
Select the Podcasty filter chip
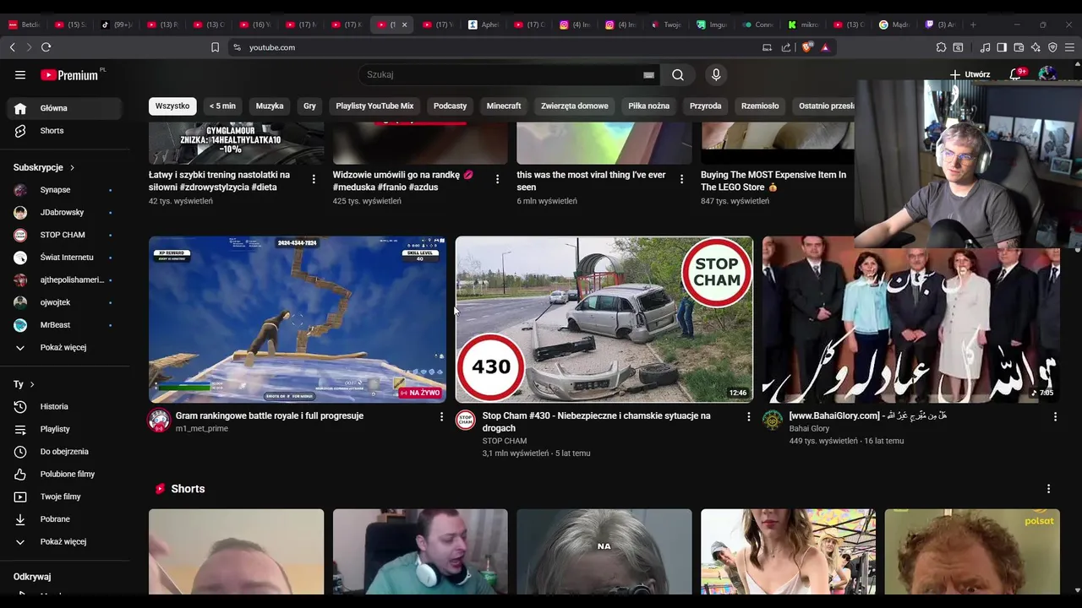pos(450,106)
